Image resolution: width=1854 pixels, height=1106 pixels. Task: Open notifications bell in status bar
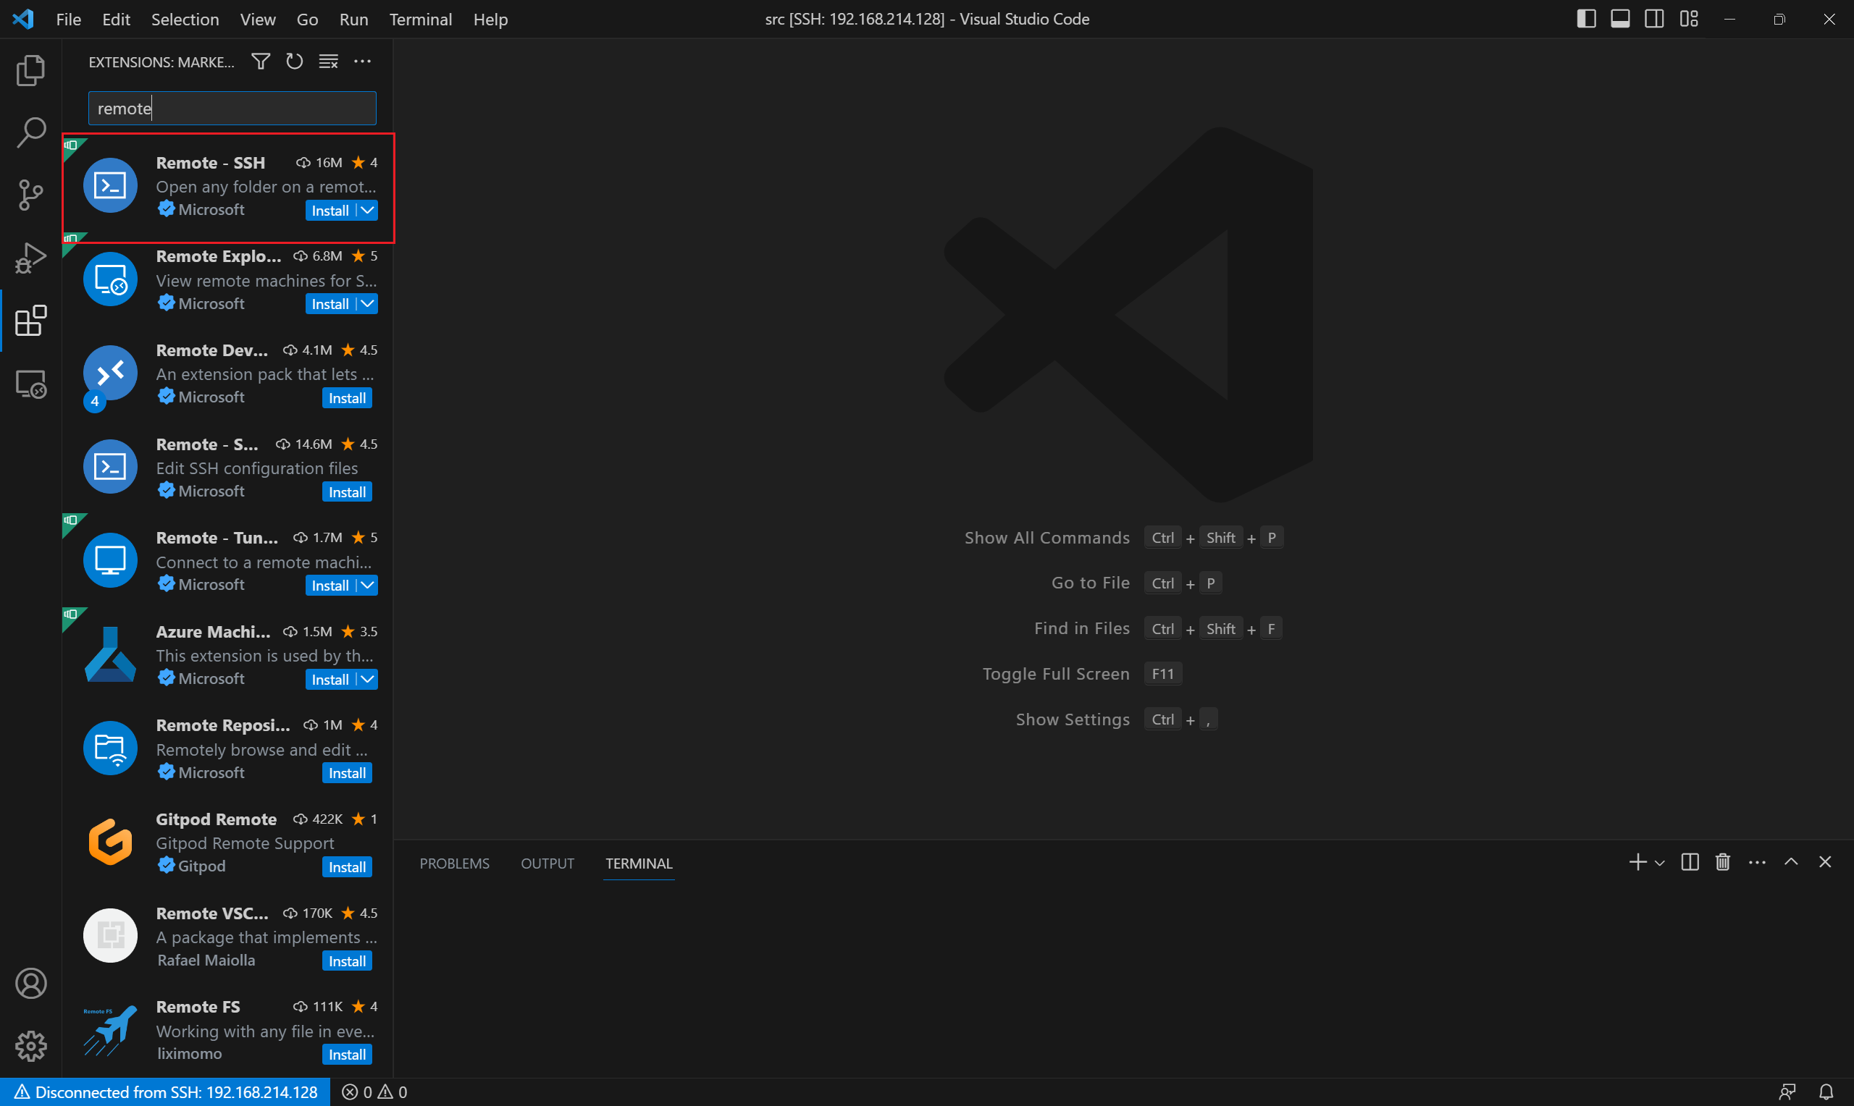pyautogui.click(x=1826, y=1092)
